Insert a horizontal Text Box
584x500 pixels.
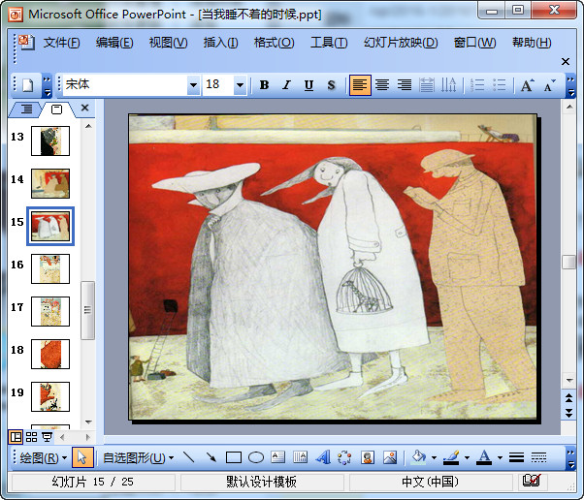[x=277, y=457]
